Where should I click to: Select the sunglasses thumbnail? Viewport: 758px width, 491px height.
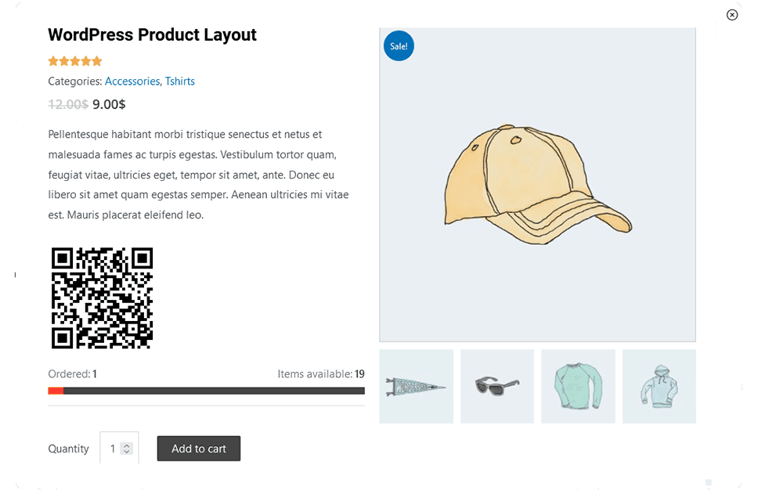tap(497, 386)
